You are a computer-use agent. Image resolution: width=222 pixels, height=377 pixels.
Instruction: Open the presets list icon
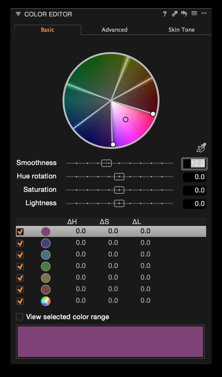pos(194,13)
